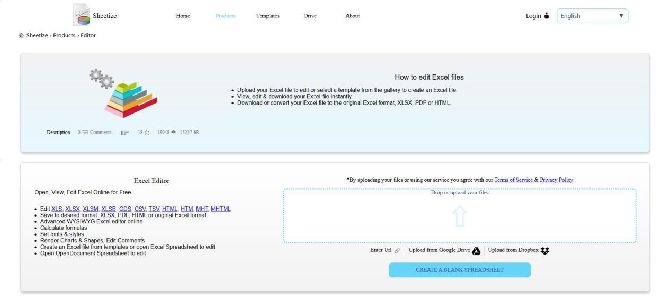Click Editor in the breadcrumb

coord(88,35)
